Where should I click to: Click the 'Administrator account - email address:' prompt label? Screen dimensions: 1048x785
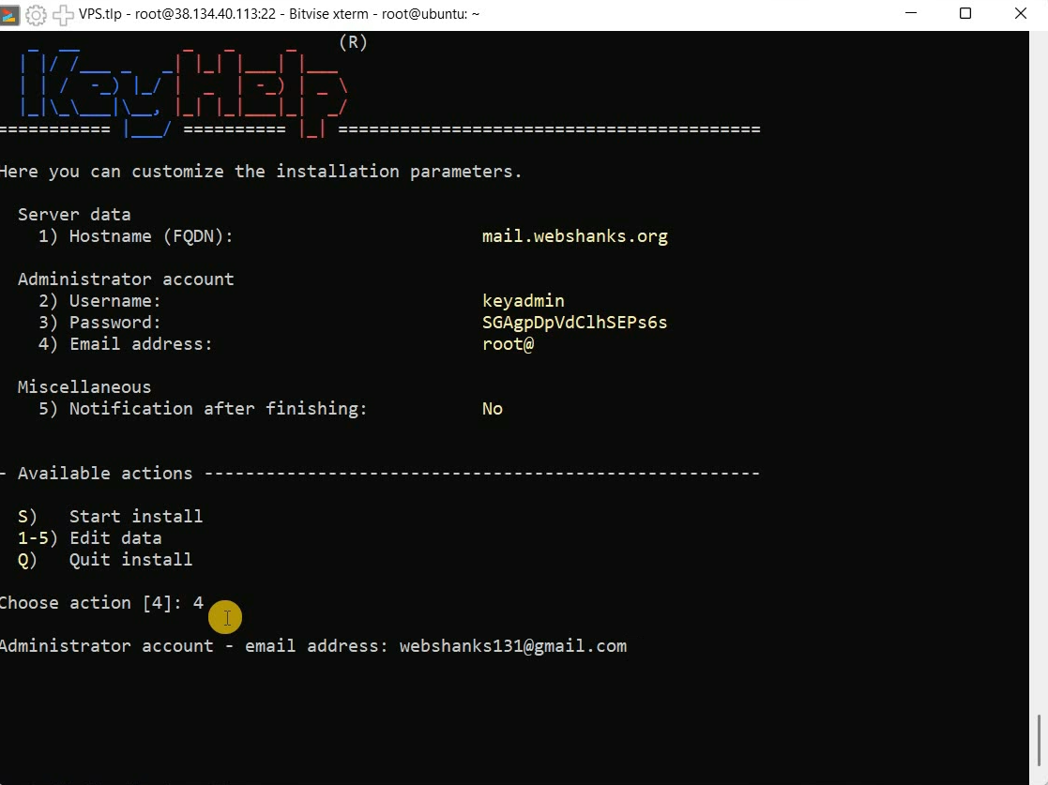pyautogui.click(x=194, y=646)
